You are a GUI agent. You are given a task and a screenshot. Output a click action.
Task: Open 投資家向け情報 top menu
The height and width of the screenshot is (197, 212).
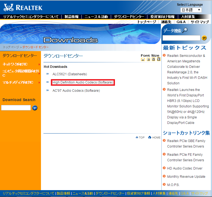[163, 17]
